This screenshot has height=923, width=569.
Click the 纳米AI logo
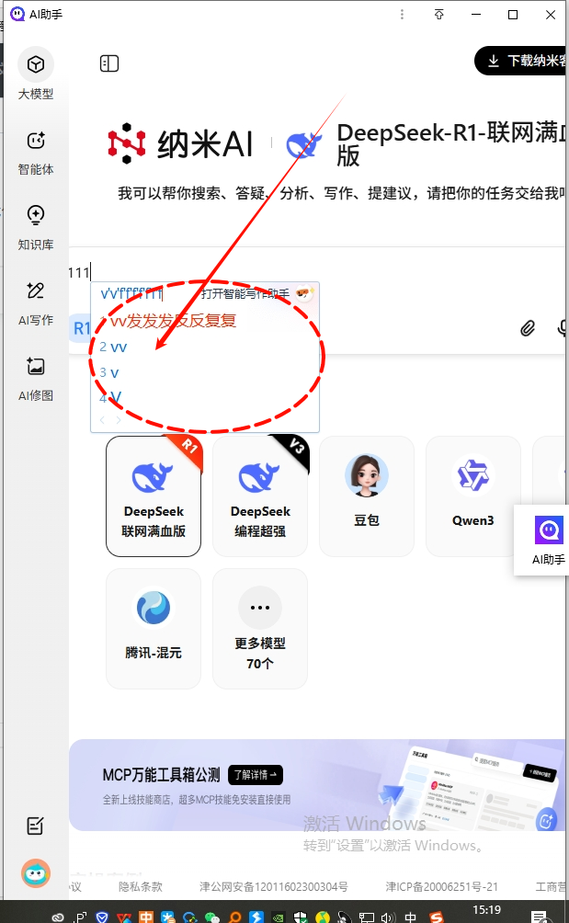tap(180, 143)
